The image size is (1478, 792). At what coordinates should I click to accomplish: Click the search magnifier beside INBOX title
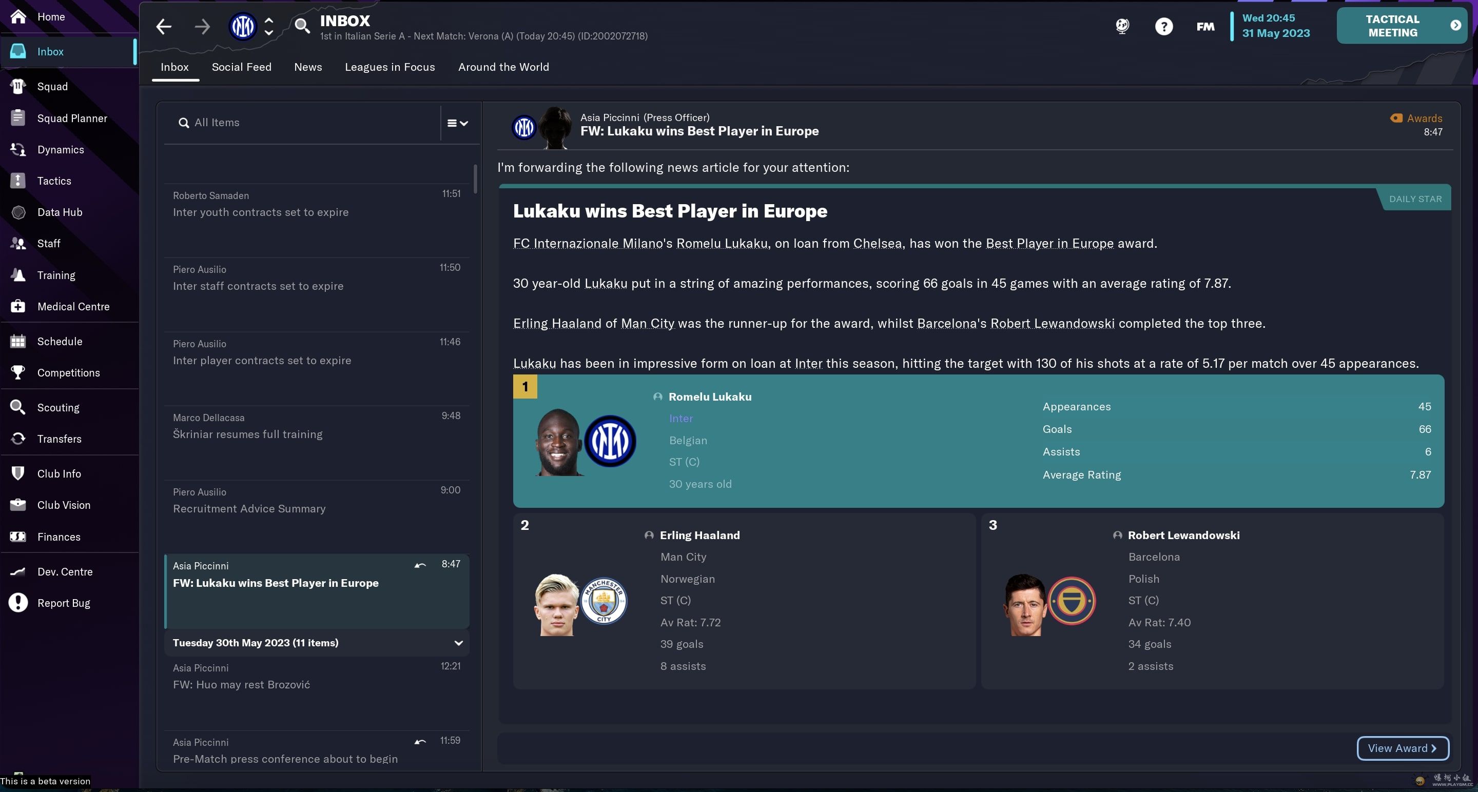[302, 26]
